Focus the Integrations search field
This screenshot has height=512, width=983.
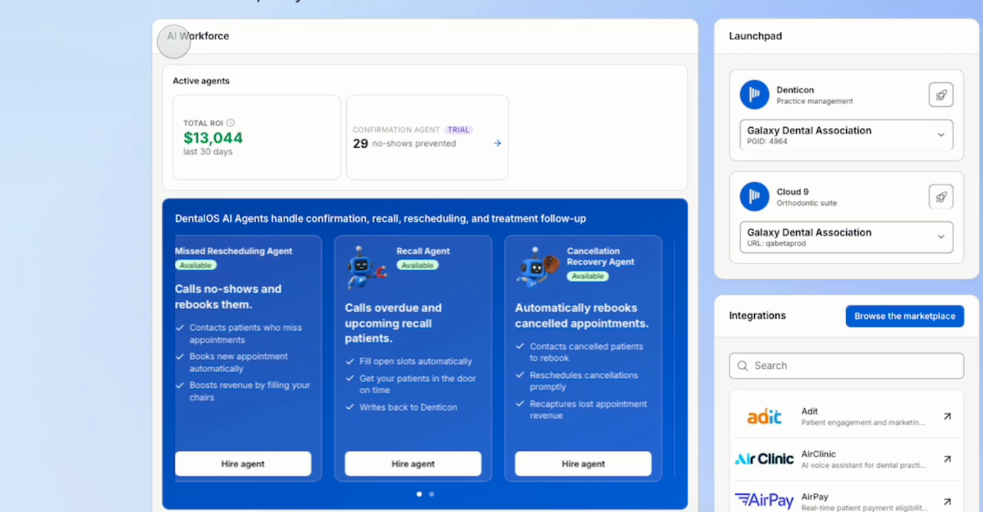[846, 366]
